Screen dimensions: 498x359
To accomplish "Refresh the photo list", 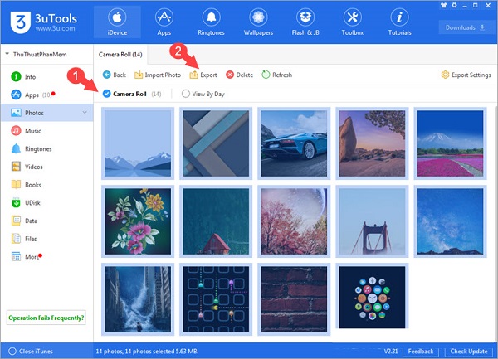I will (277, 75).
